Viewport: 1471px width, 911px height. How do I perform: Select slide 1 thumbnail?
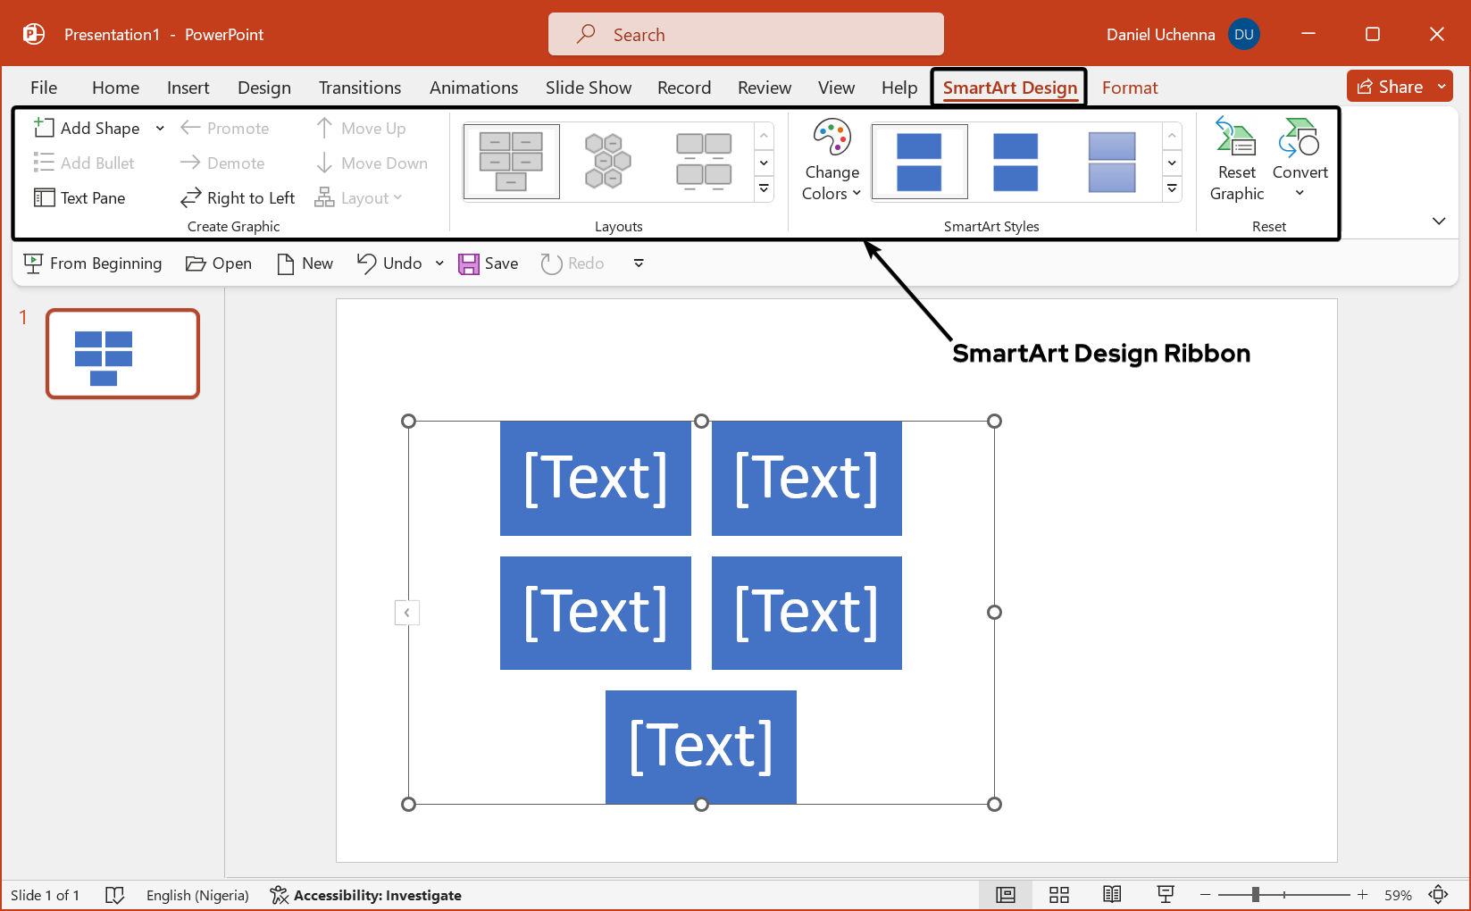pos(122,354)
